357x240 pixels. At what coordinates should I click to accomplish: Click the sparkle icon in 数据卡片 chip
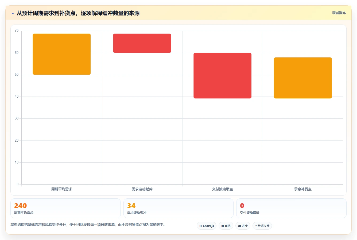coord(256,226)
